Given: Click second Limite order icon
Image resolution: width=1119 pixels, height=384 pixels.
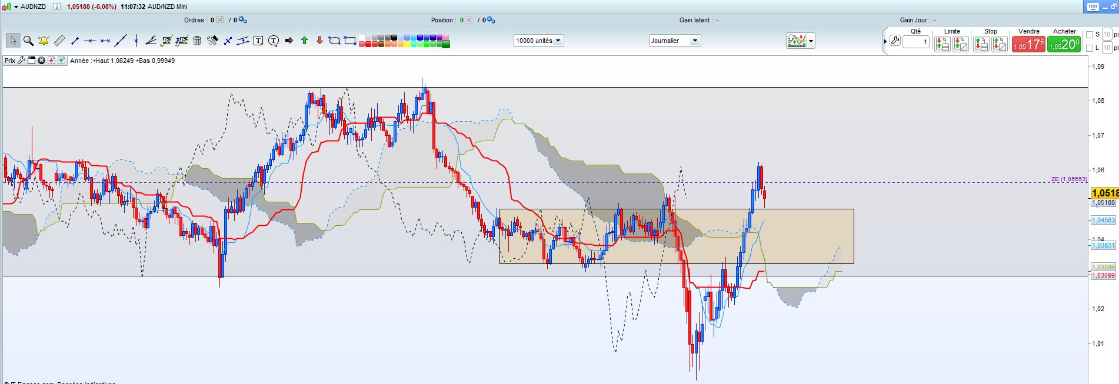Looking at the screenshot, I should (961, 44).
